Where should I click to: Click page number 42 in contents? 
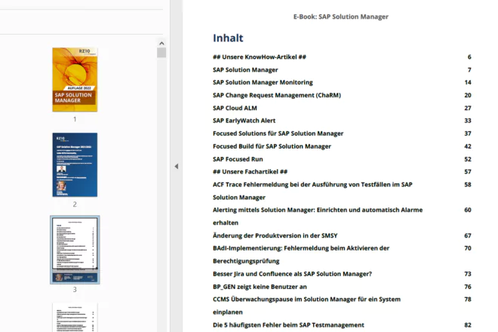(468, 146)
